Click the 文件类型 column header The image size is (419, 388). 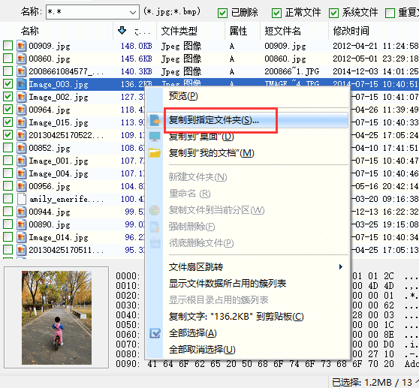coord(179,31)
